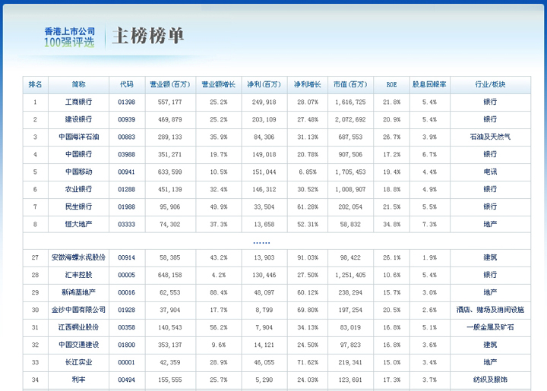Expand hidden rows via the ellipsis row
547x391 pixels.
[261, 242]
